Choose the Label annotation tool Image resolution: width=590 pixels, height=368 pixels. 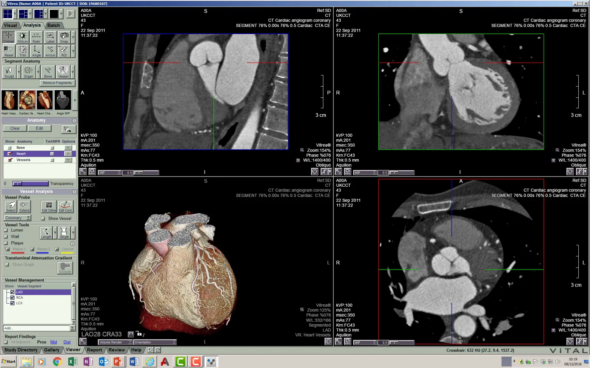pos(50,37)
